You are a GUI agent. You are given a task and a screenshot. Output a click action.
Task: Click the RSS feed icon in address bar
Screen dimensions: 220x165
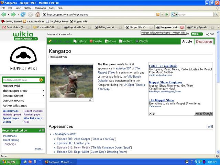[x=158, y=14]
